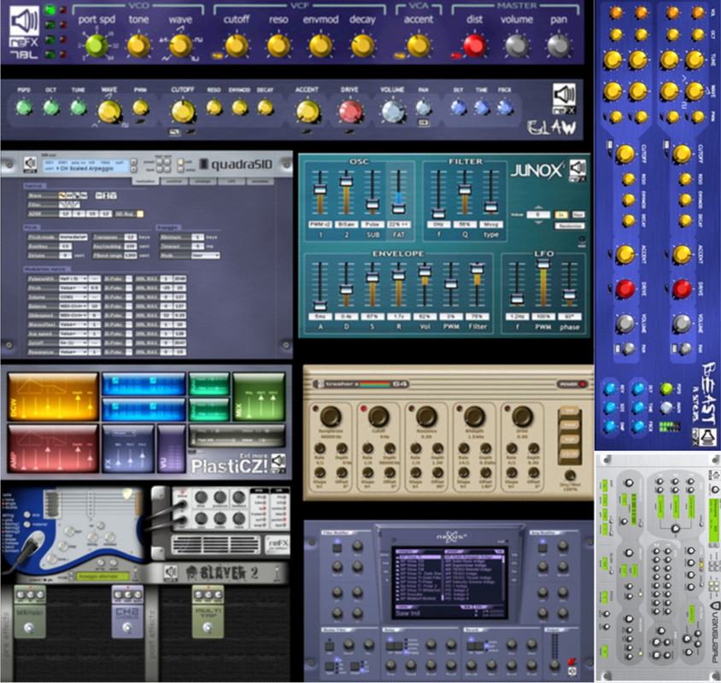Open the red AMP envelope panel in PlastiCZ
The height and width of the screenshot is (683, 721).
click(x=53, y=448)
